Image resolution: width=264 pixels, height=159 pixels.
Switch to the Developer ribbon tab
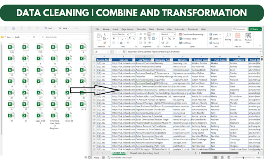click(193, 29)
